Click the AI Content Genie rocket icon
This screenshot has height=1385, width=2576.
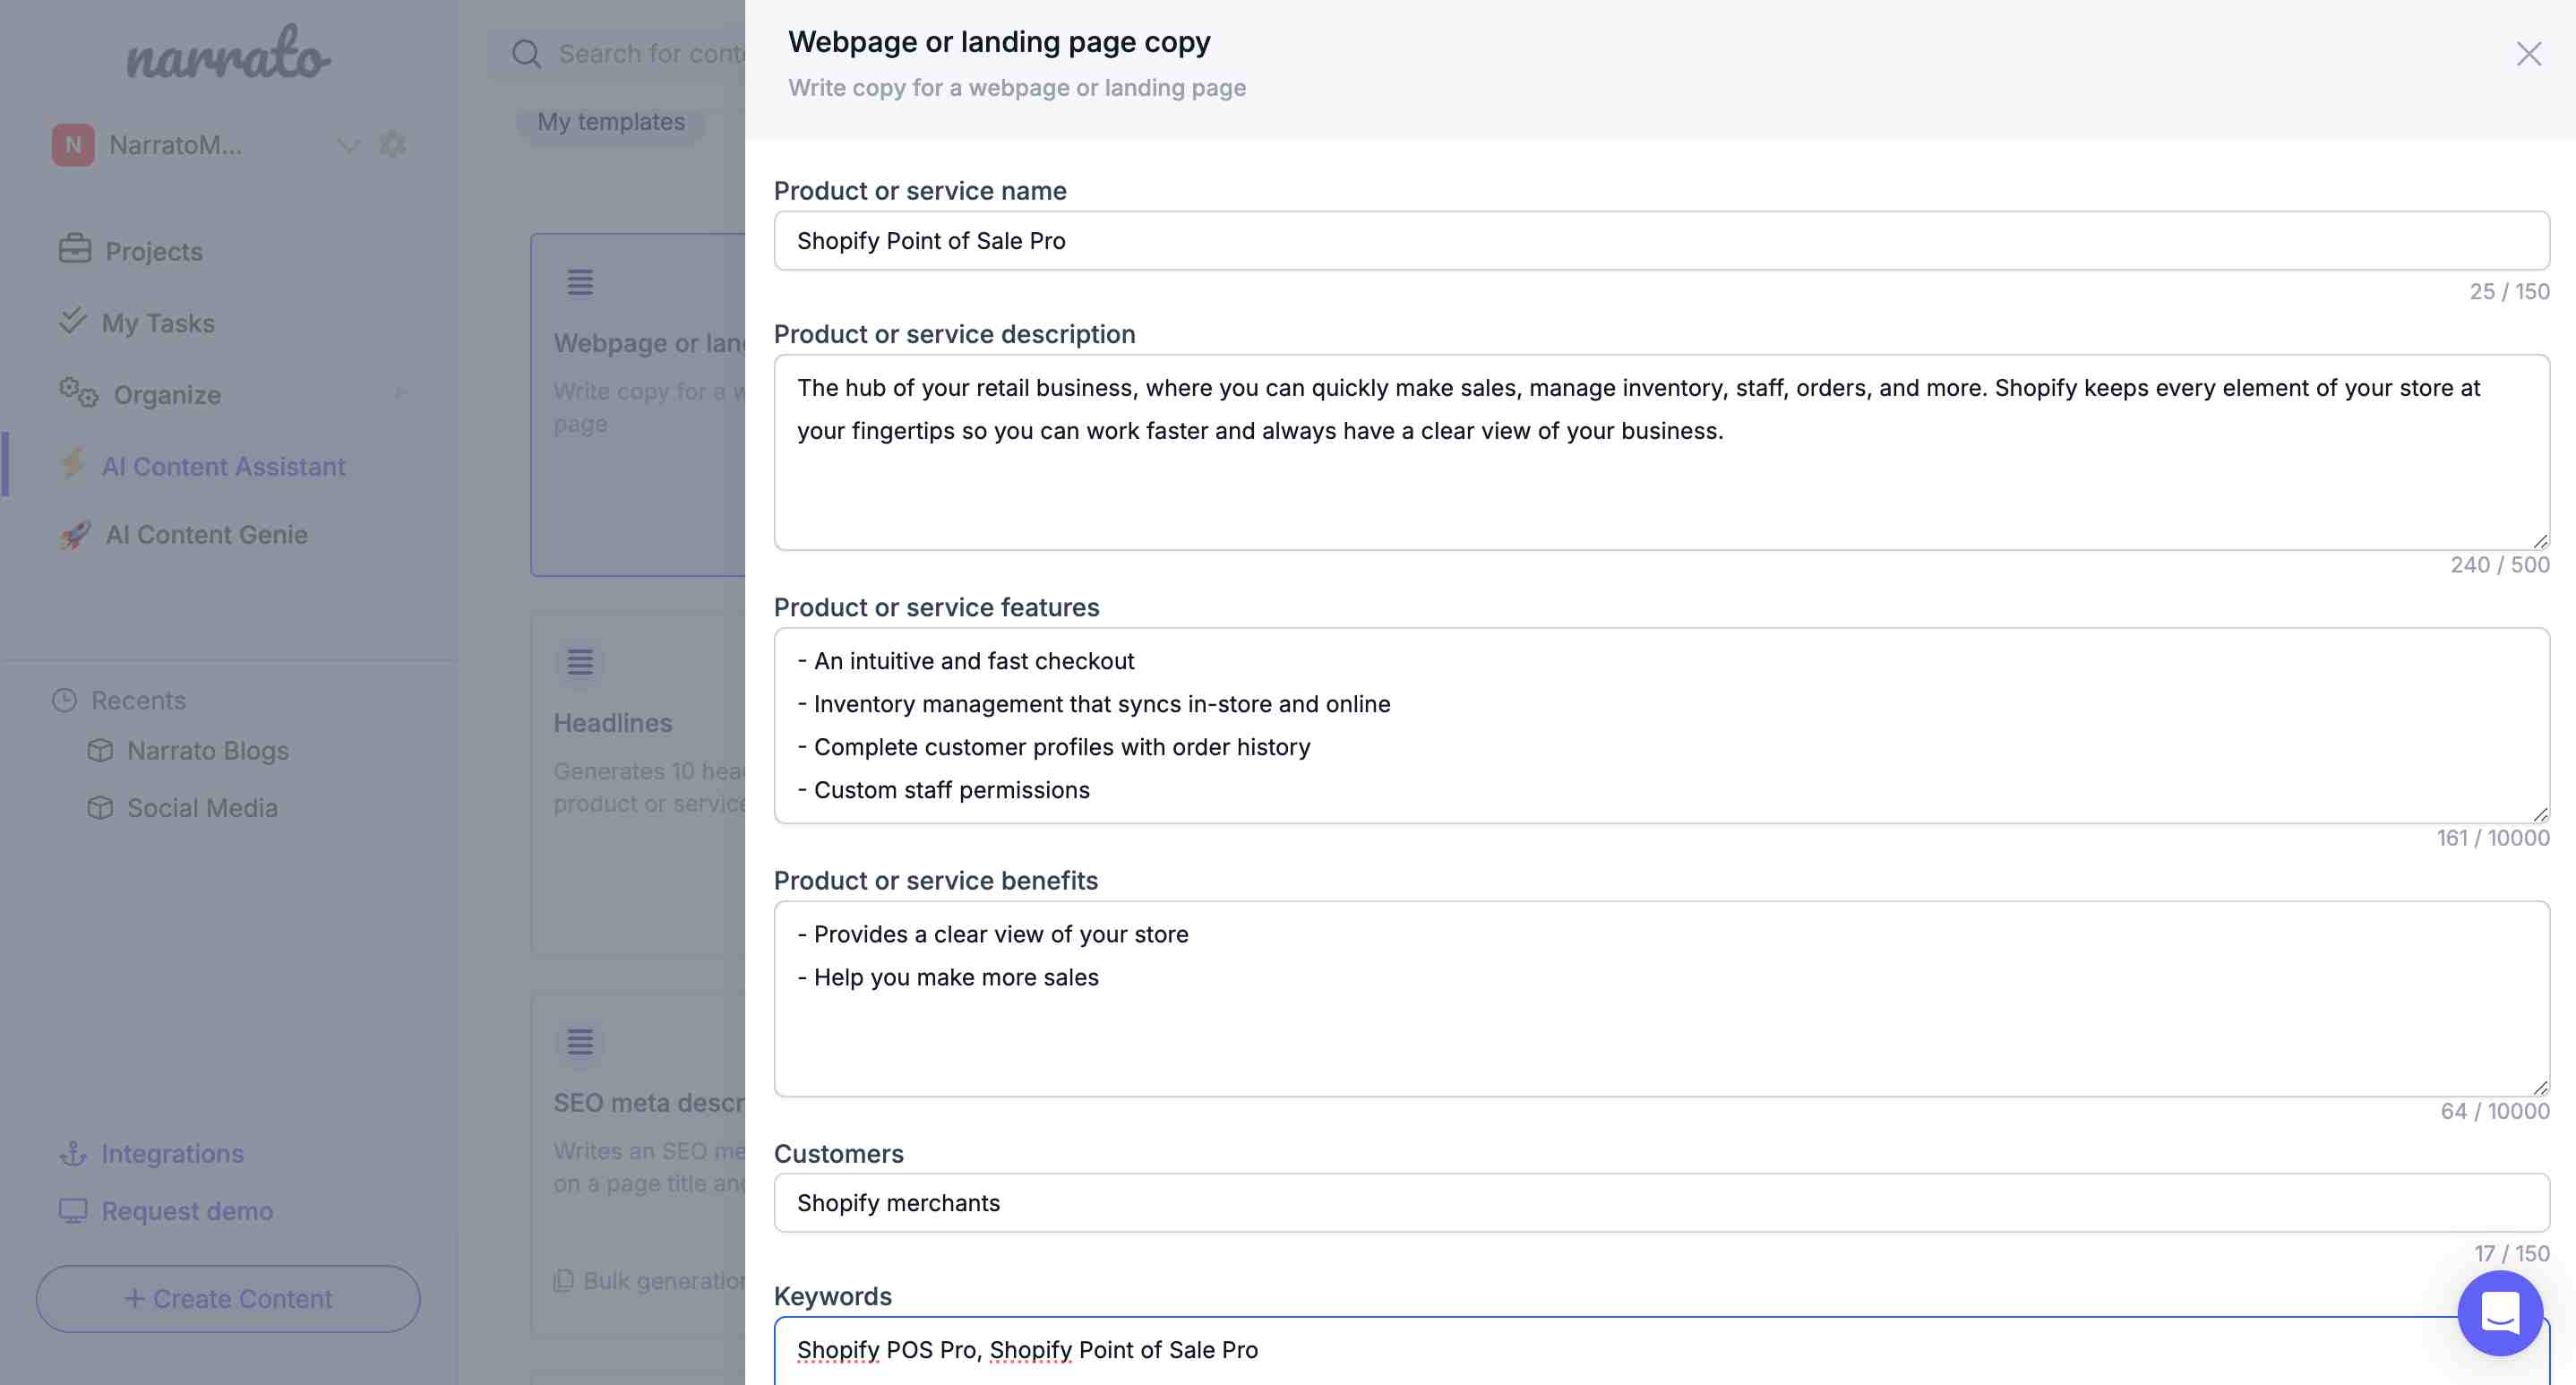(x=75, y=535)
